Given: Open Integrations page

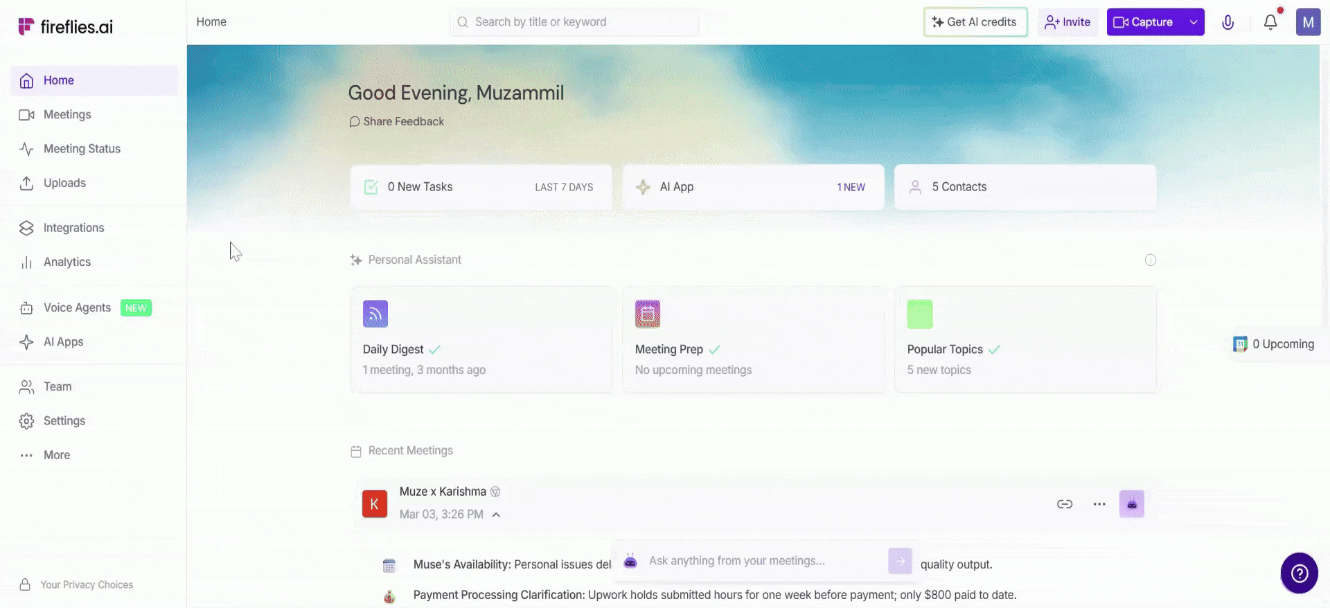Looking at the screenshot, I should click(94, 228).
